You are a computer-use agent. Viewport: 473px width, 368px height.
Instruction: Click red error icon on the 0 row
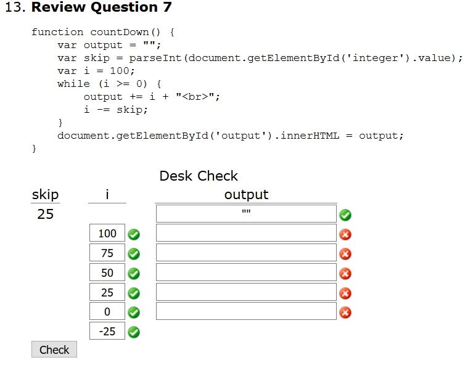point(345,313)
